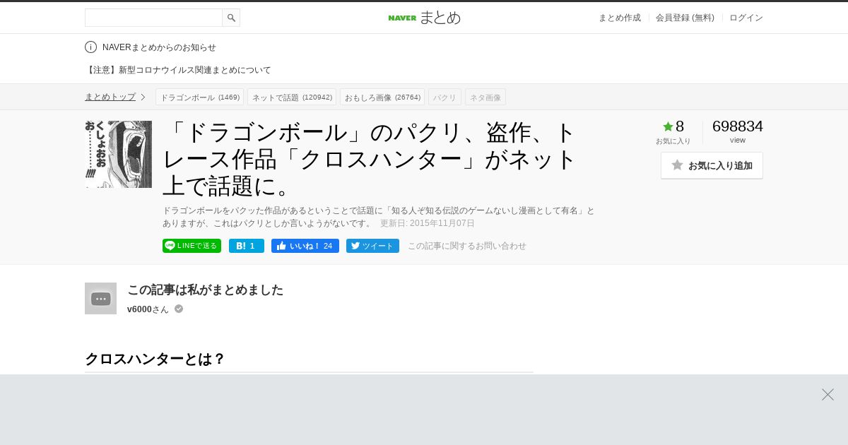
Task: Open NAVERまとめからのお知らせ heading
Action: (x=159, y=47)
